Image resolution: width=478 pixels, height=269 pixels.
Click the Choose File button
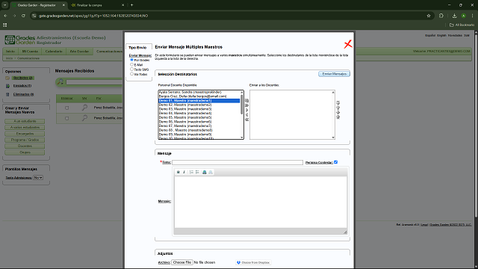(x=182, y=262)
